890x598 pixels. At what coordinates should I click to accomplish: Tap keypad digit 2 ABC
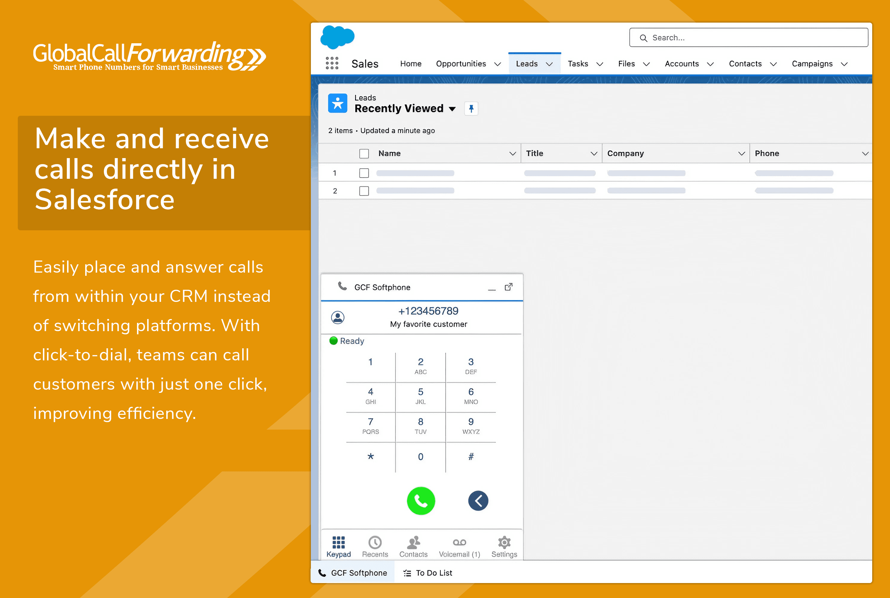click(x=421, y=366)
